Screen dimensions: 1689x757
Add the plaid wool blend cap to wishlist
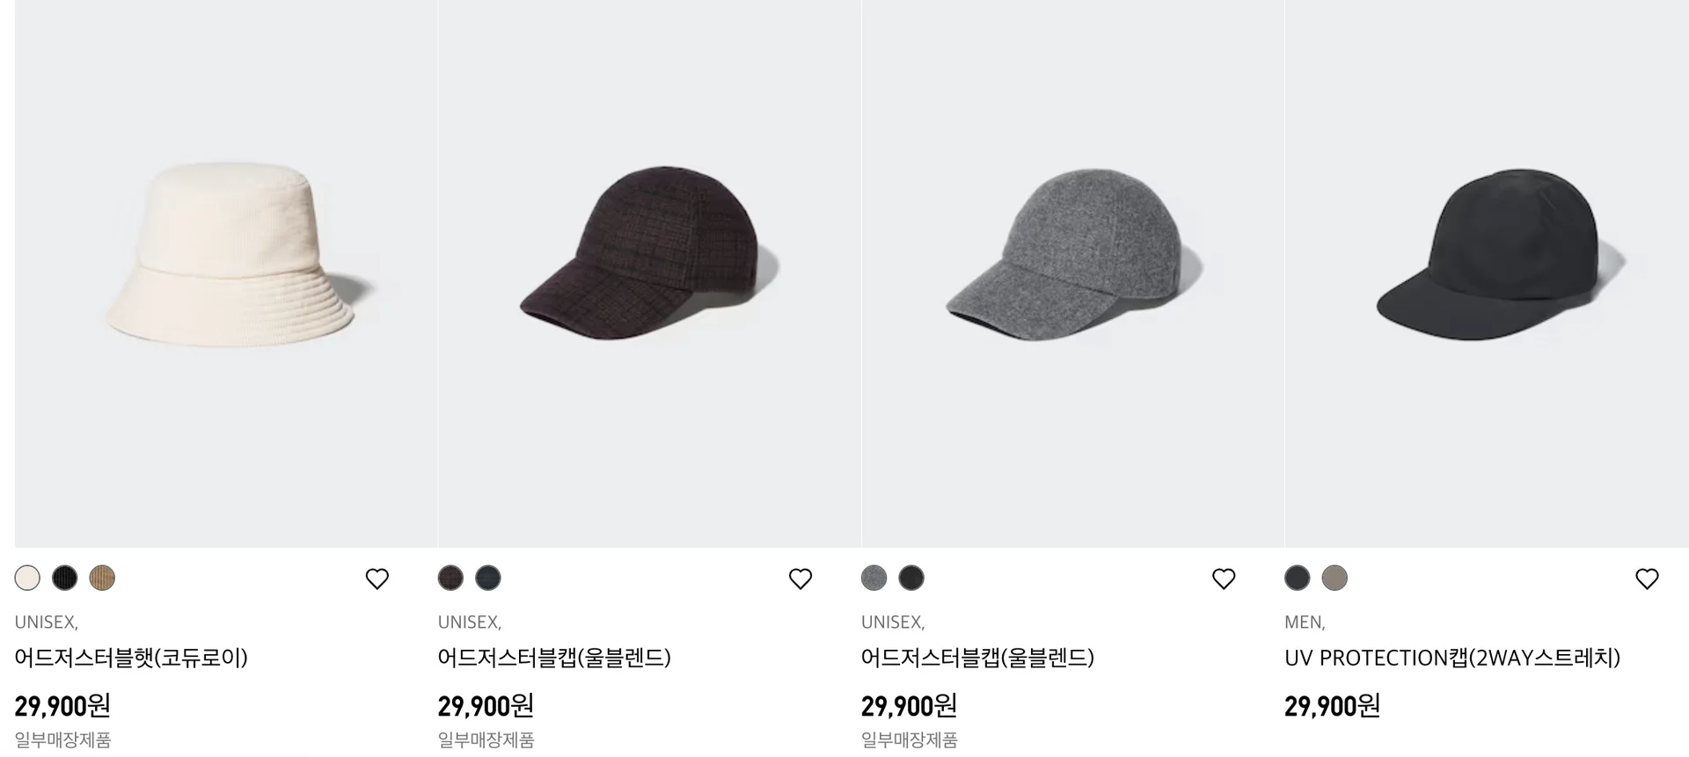pos(800,579)
